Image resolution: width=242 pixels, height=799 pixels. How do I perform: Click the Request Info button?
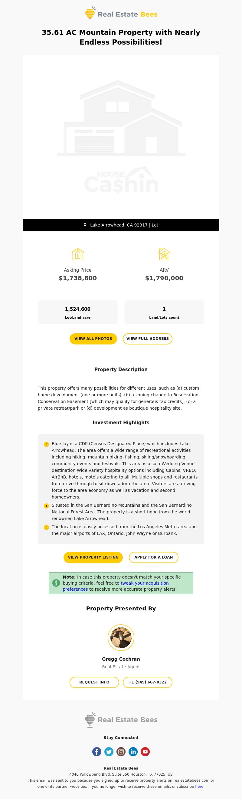coord(94,682)
